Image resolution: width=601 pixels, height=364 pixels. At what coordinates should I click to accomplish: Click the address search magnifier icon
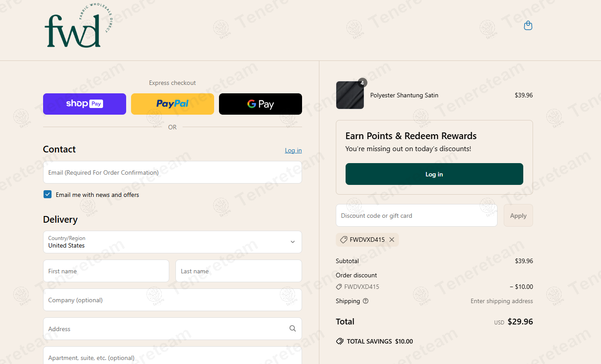[292, 328]
